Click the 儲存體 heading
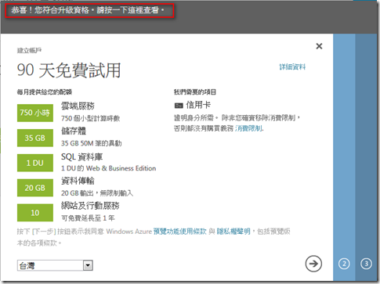 [74, 131]
